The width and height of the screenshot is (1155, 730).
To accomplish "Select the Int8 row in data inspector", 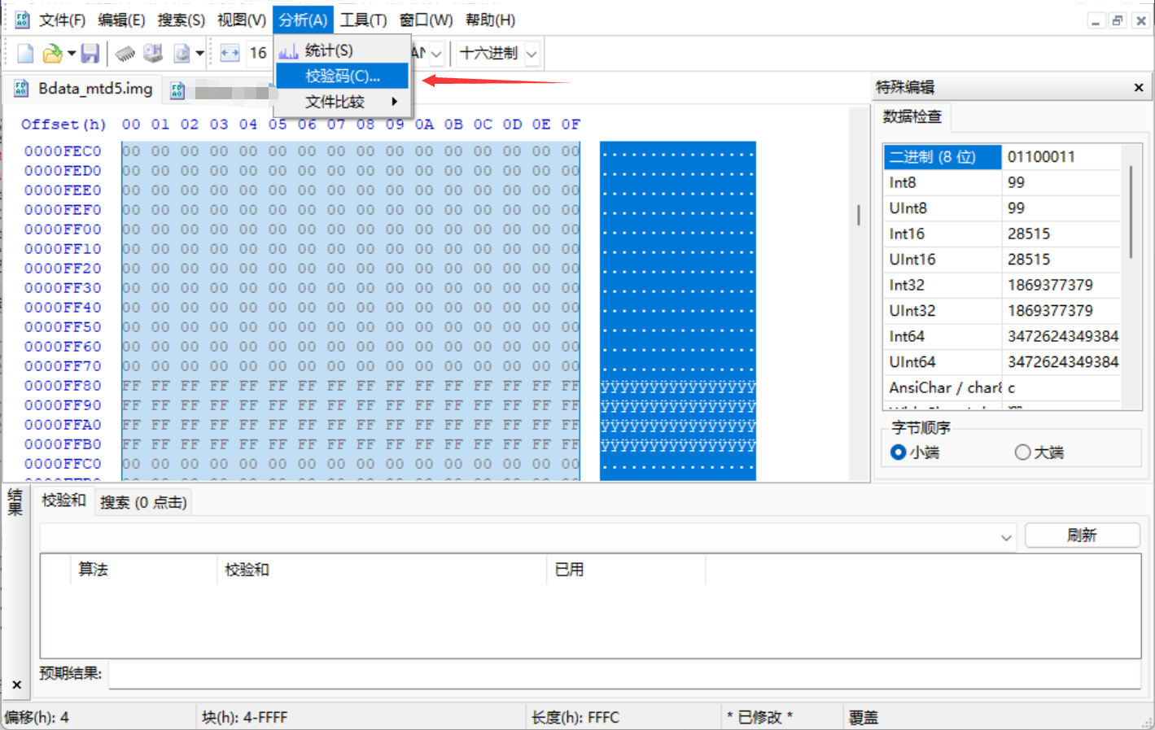I will click(1001, 182).
